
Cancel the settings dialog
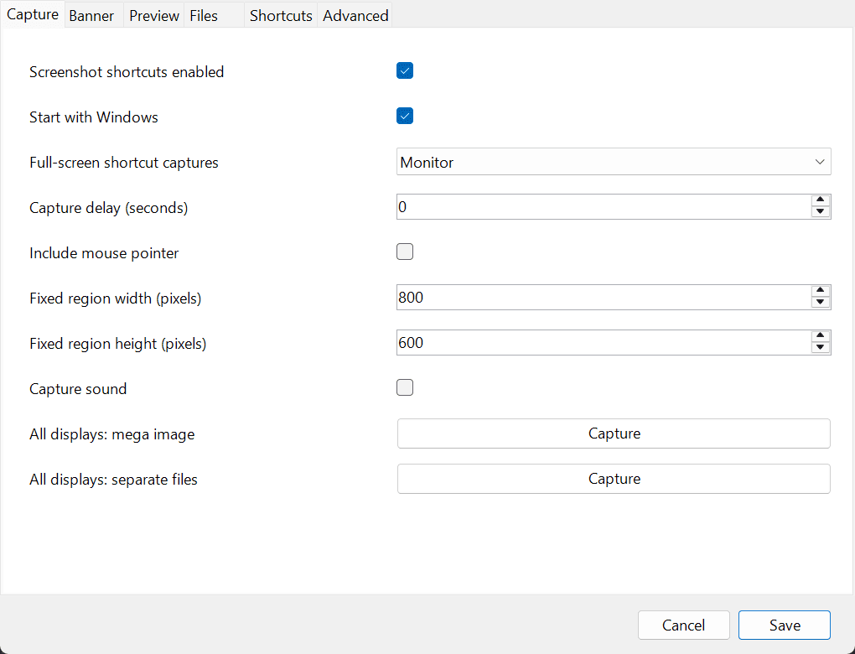tap(684, 625)
